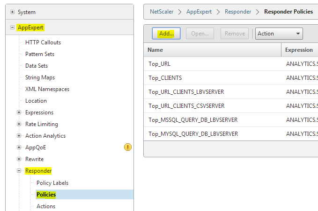The image size is (318, 211).
Task: Expand the Action Analytics node
Action: click(19, 136)
